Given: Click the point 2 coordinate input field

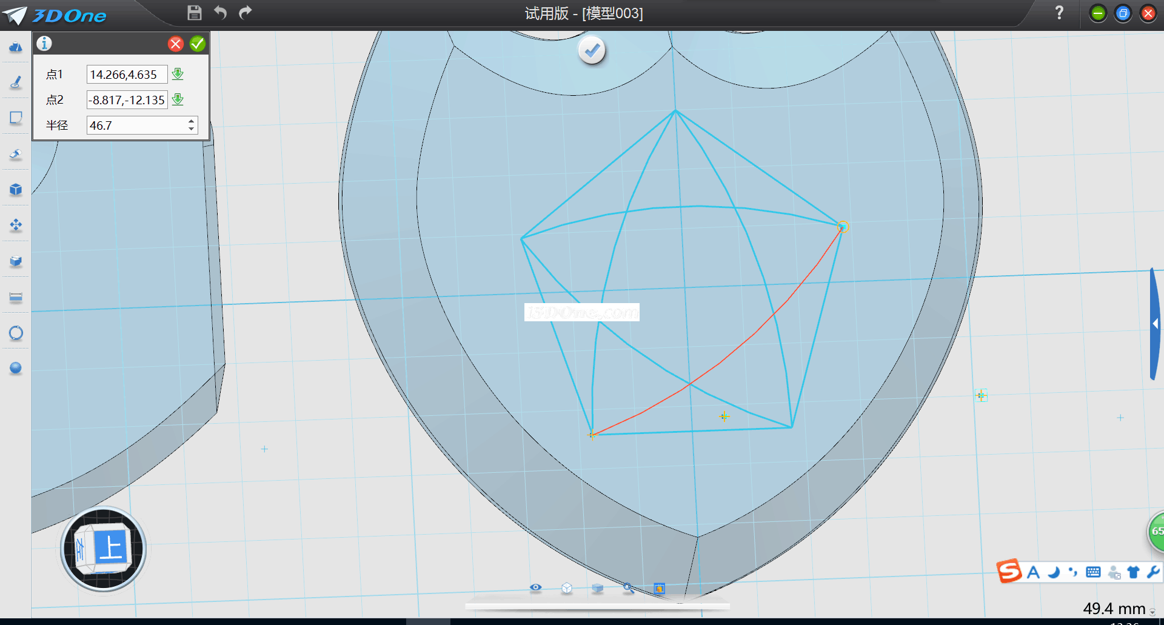Looking at the screenshot, I should click(x=127, y=100).
